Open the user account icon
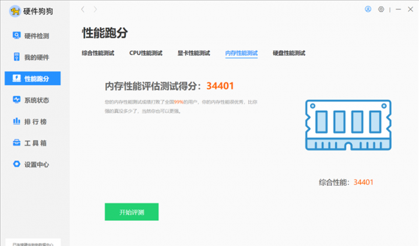Screen dimensions: 419x246 368,10
